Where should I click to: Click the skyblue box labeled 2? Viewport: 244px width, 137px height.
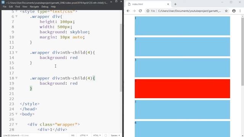(182, 47)
